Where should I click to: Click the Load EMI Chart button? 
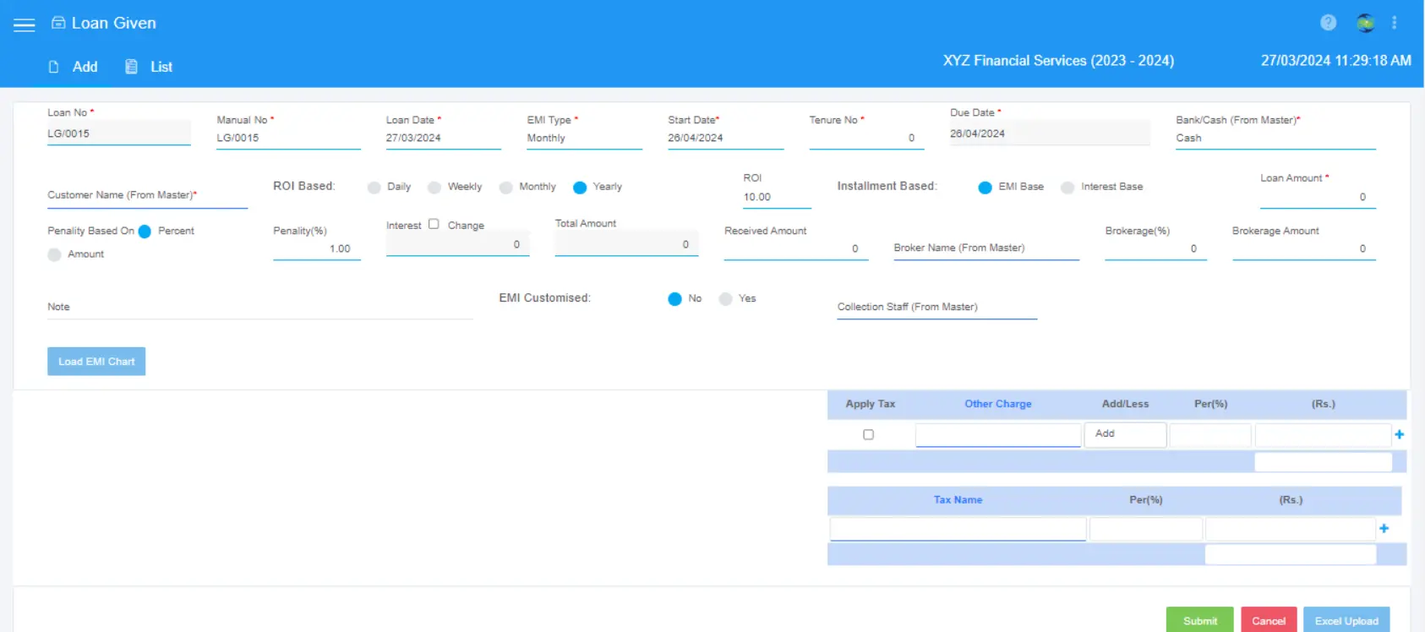tap(96, 362)
